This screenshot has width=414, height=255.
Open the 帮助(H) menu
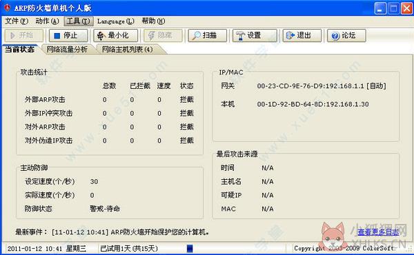click(x=153, y=21)
